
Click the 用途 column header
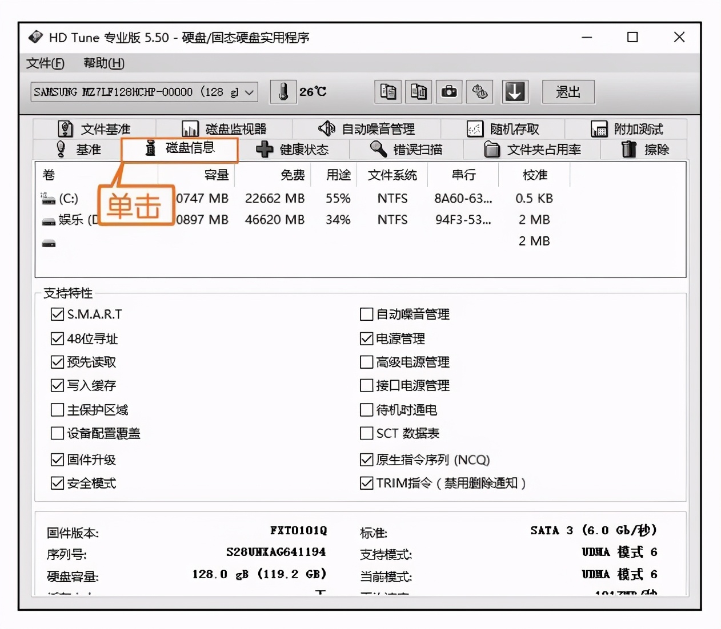click(x=334, y=175)
